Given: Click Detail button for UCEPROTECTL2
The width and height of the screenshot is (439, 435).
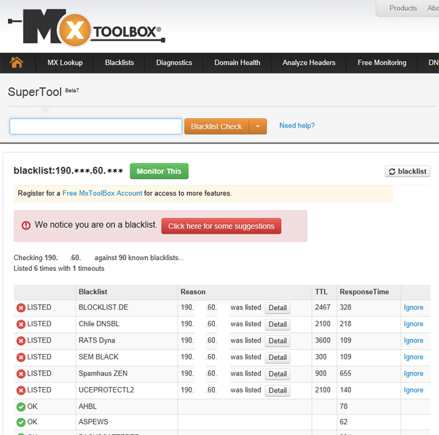Looking at the screenshot, I should [x=278, y=390].
